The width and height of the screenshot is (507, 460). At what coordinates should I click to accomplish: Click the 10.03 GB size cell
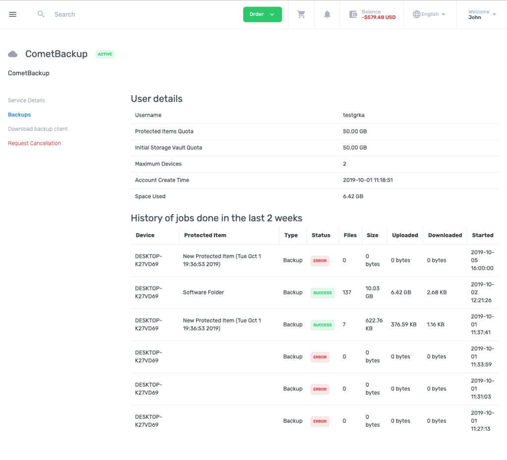pyautogui.click(x=372, y=292)
